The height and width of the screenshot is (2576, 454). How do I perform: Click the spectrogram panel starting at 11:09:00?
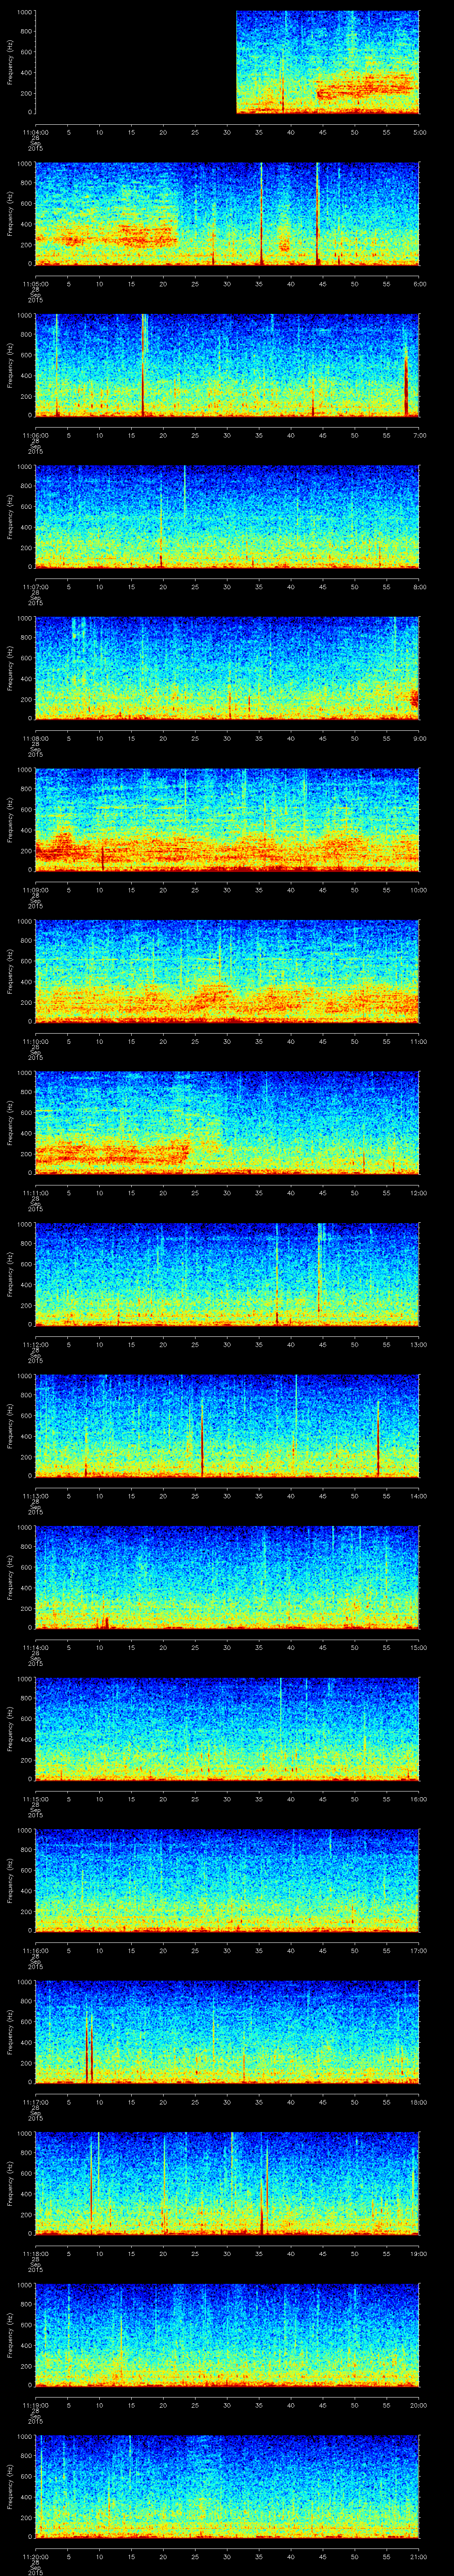227,820
